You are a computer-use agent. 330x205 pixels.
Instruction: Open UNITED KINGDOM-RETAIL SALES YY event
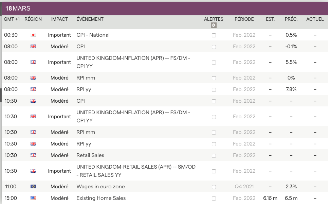(x=136, y=171)
